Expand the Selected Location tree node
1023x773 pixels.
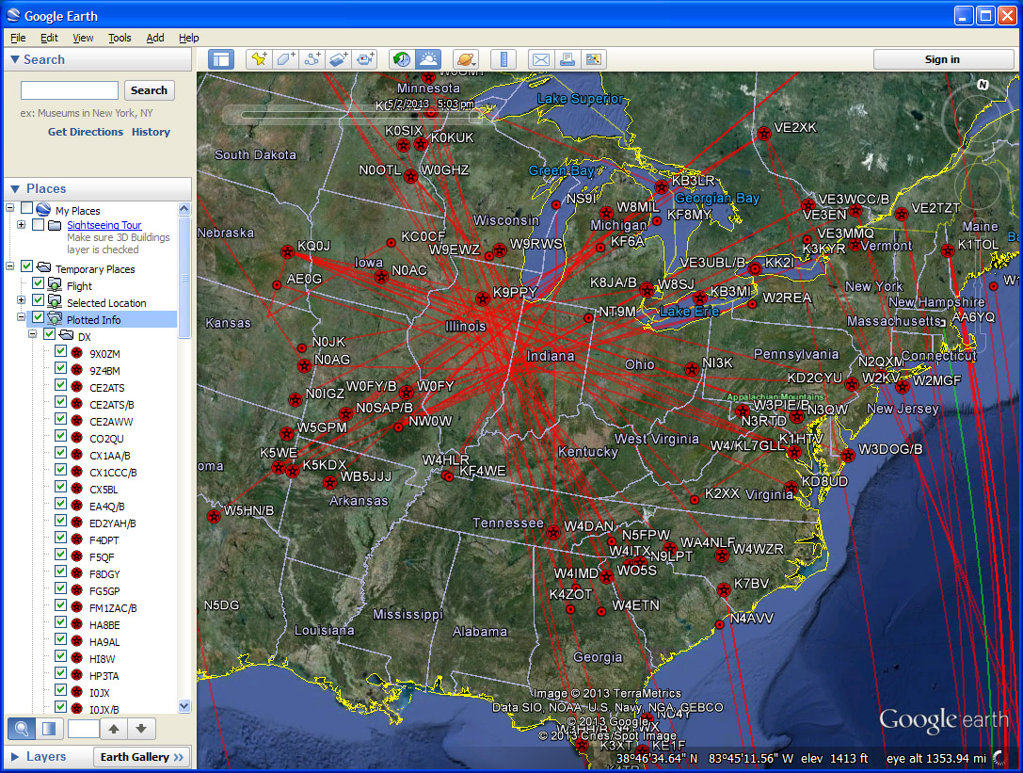pos(21,300)
